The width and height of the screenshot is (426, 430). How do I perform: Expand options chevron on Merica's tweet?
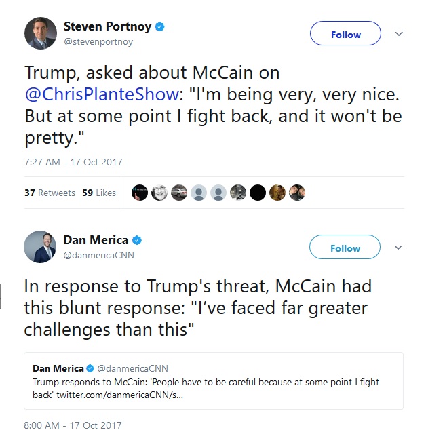click(x=399, y=248)
